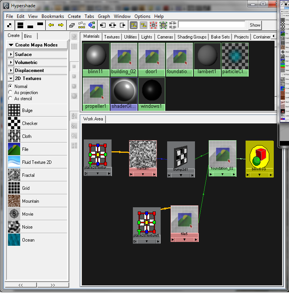Screen dimensions: 289x293
Task: Graph materials on selected objects icon
Action: [92, 25]
